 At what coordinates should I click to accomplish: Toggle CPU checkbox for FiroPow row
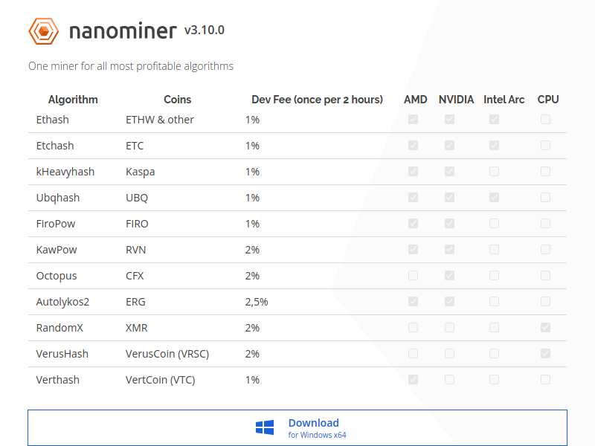[x=545, y=224]
